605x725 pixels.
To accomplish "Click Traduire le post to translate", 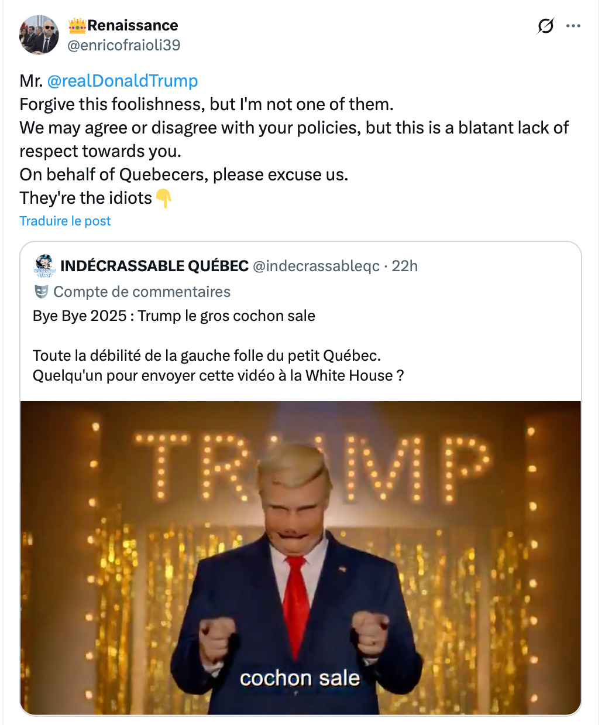I will pyautogui.click(x=65, y=221).
